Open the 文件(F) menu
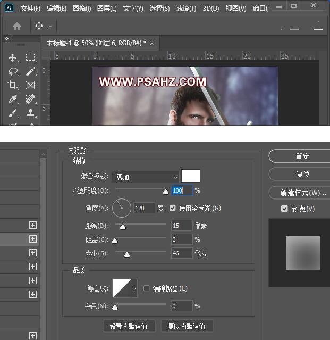Viewport: 330px width, 340px height. click(30, 9)
